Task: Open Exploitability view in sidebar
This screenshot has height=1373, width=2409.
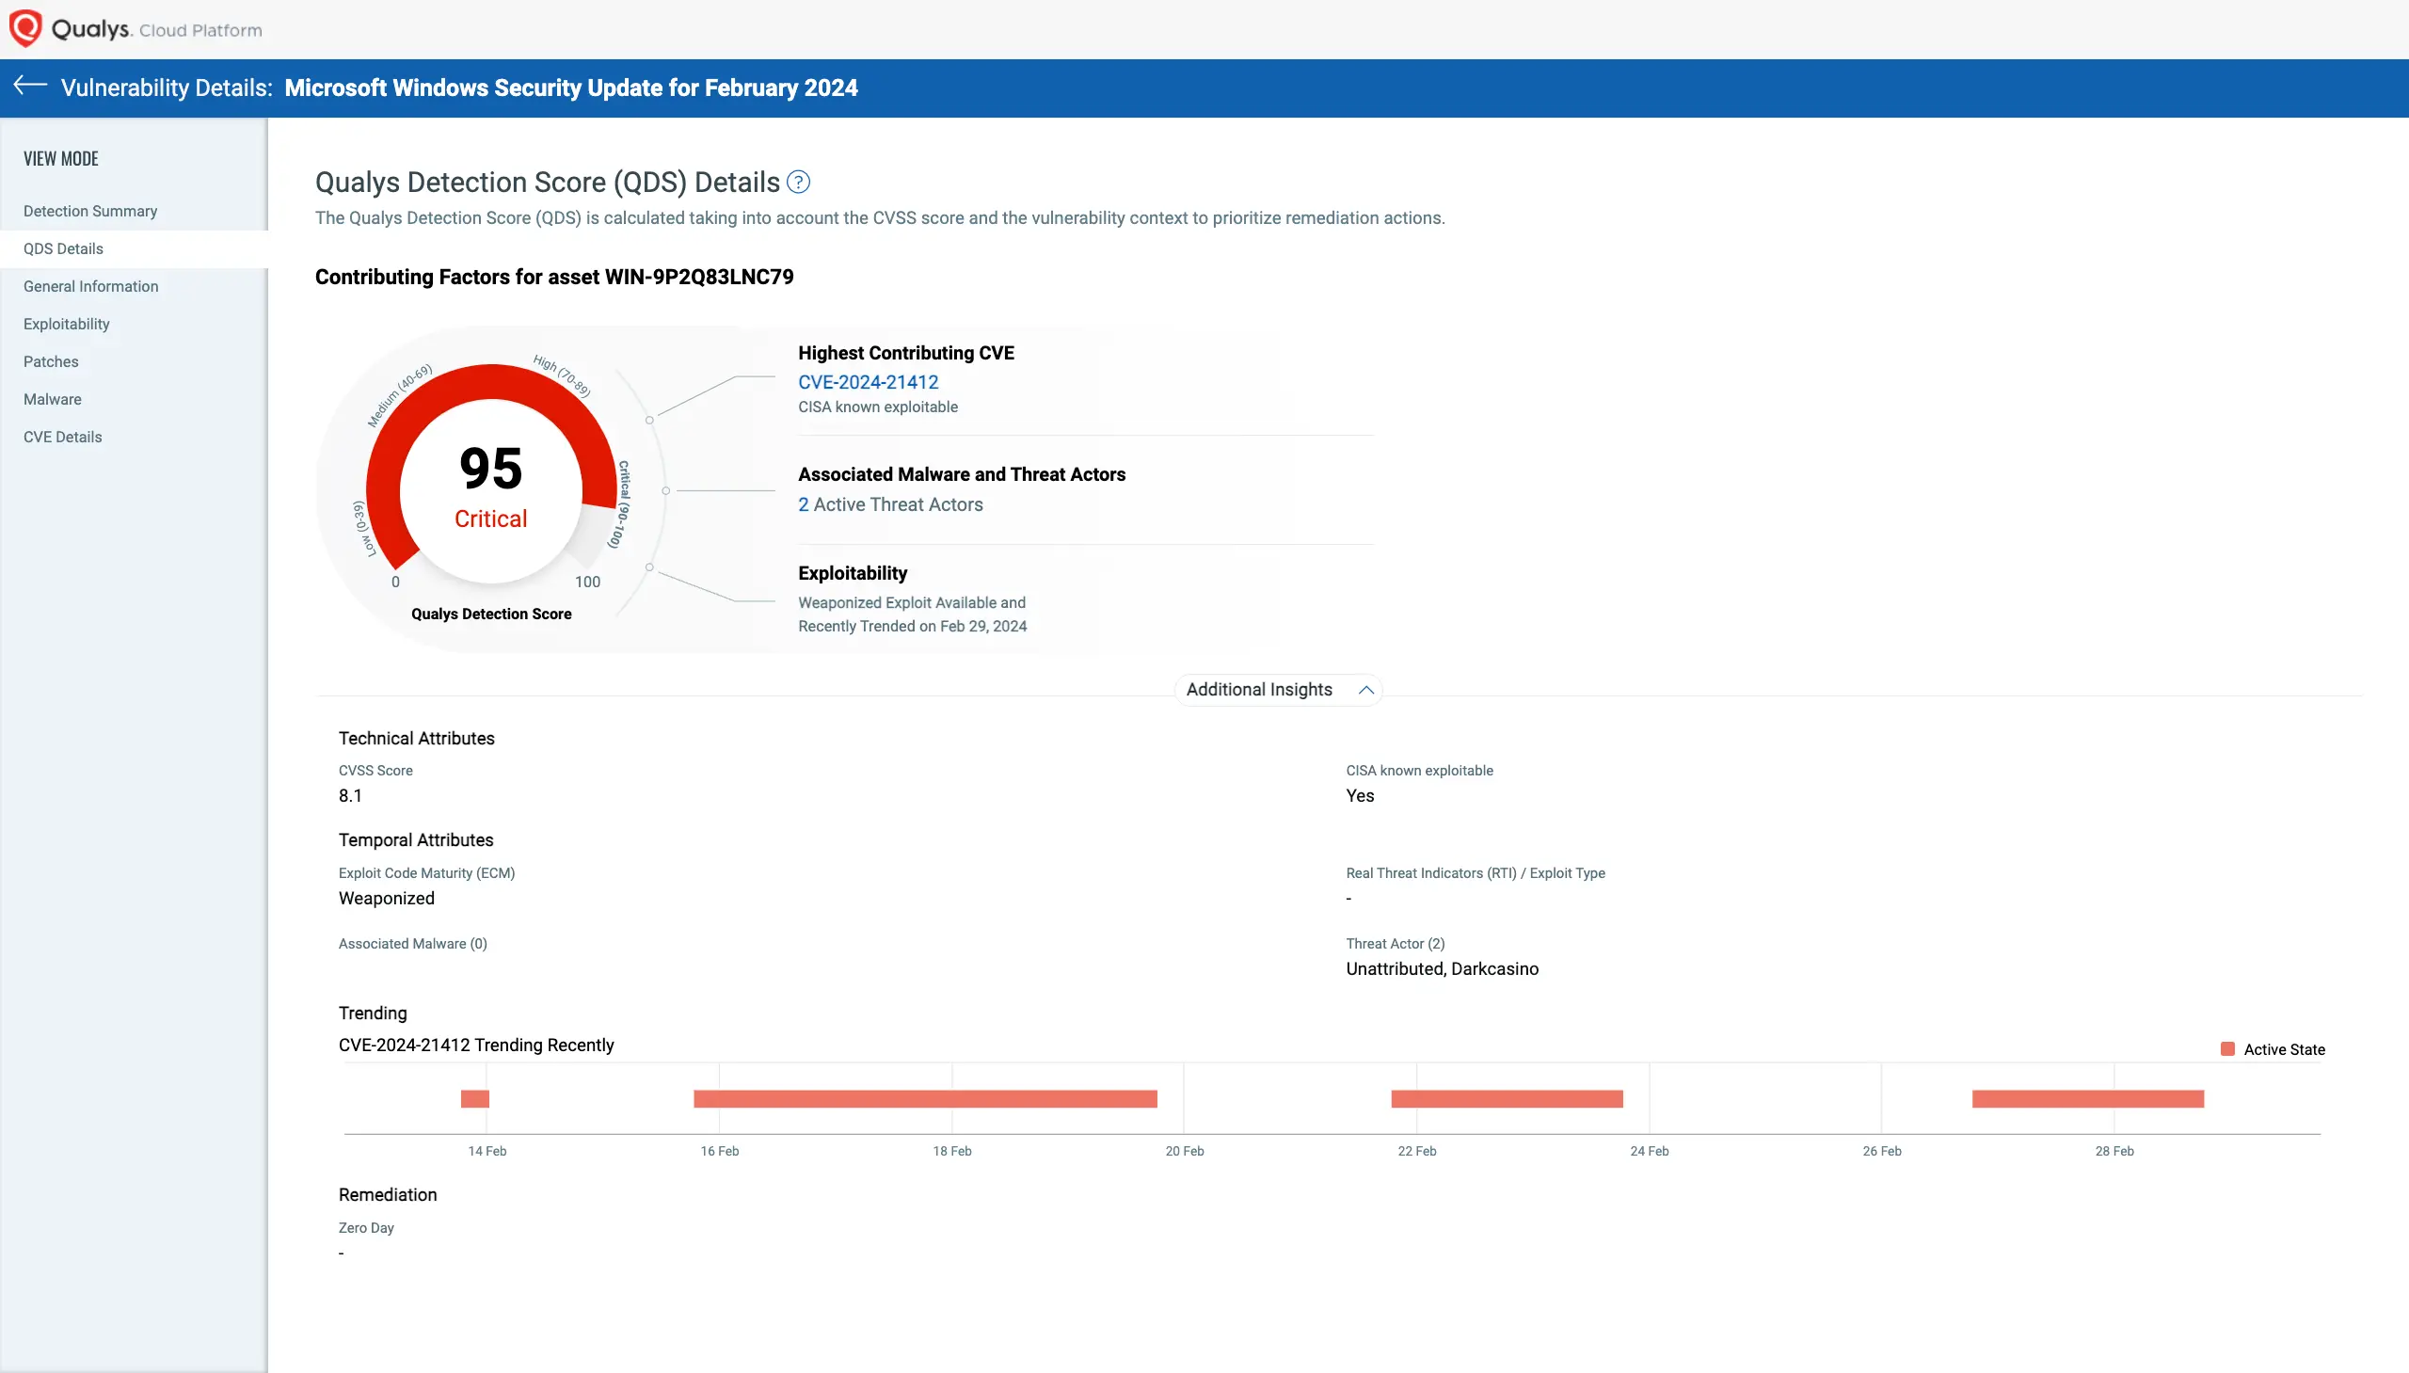Action: point(67,325)
